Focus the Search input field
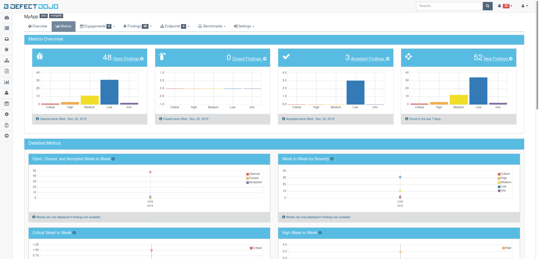The image size is (539, 259). click(449, 6)
